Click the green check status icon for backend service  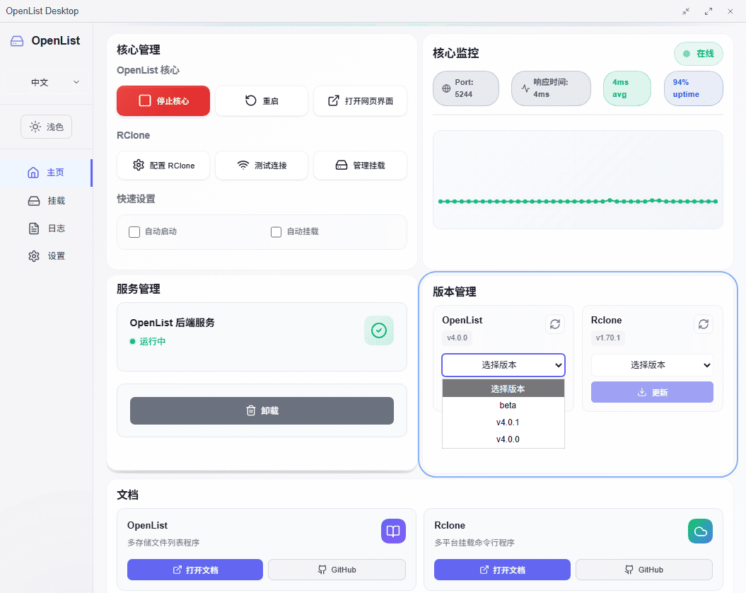click(379, 330)
